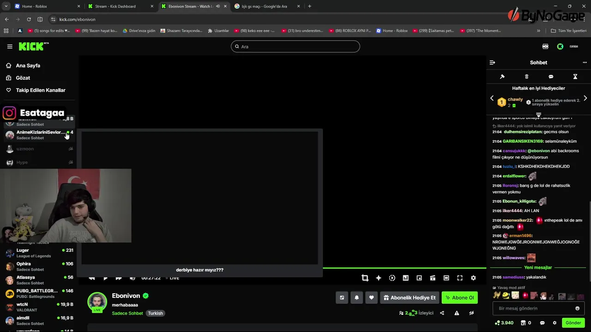Click the stats chart icon on player
The width and height of the screenshot is (591, 332).
(x=405, y=278)
